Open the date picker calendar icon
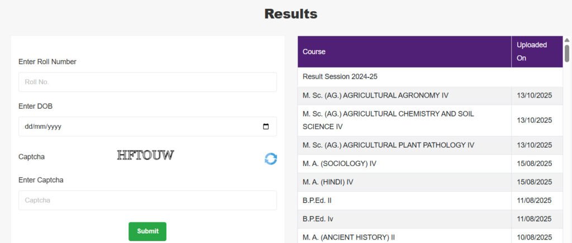 click(x=266, y=127)
